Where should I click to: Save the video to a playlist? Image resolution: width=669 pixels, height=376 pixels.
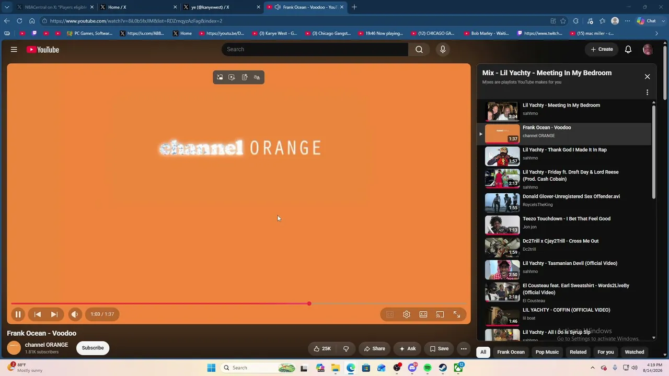[439, 348]
